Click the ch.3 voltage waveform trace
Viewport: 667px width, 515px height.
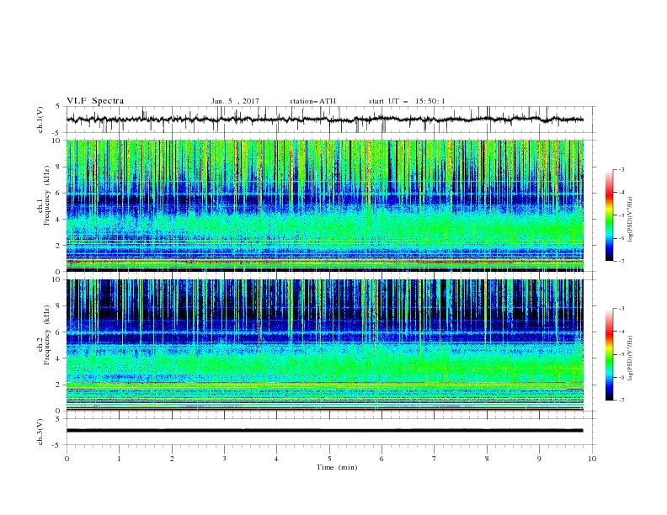(325, 431)
